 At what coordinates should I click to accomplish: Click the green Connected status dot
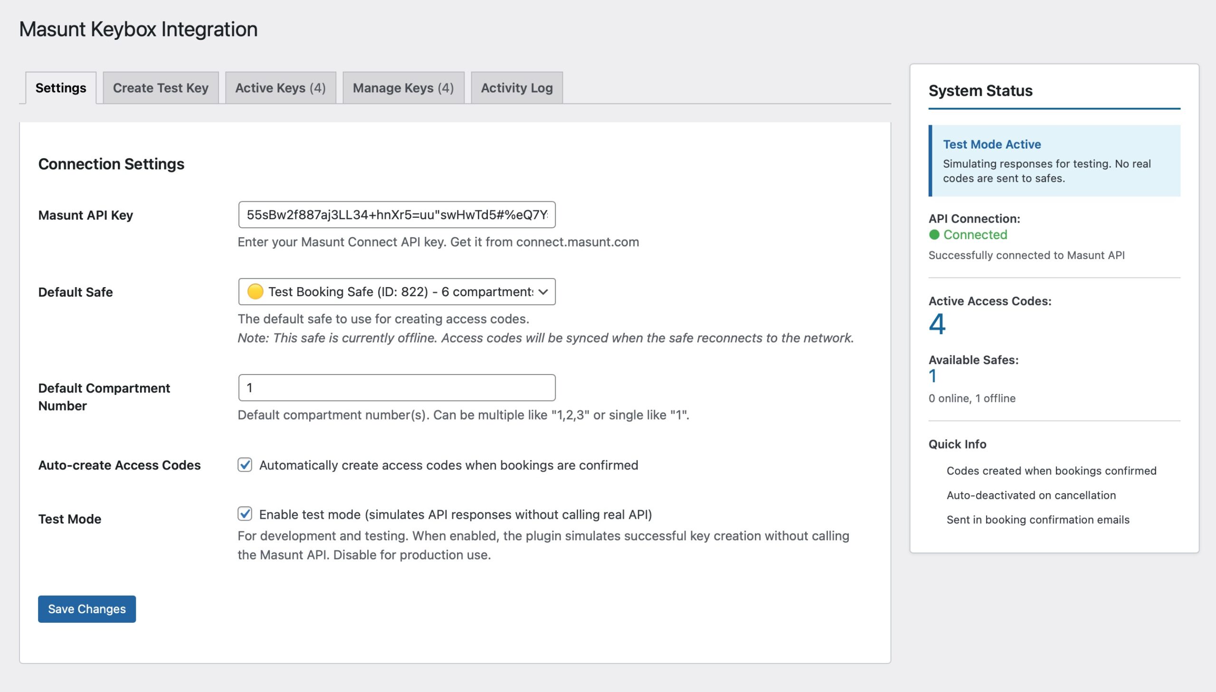pyautogui.click(x=934, y=234)
